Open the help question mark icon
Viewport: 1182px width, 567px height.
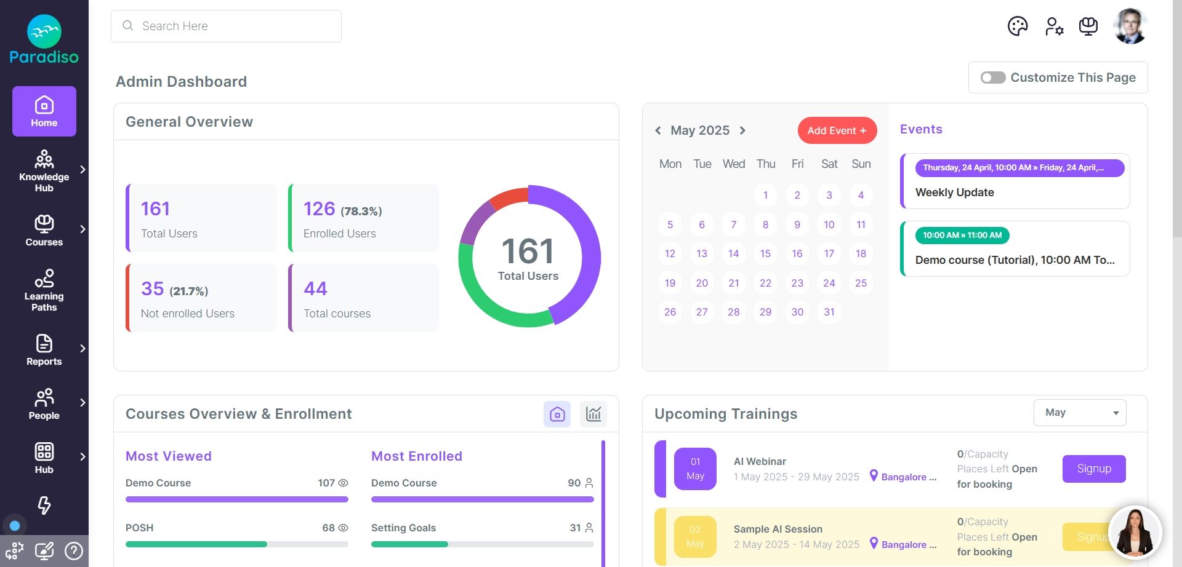click(x=74, y=551)
